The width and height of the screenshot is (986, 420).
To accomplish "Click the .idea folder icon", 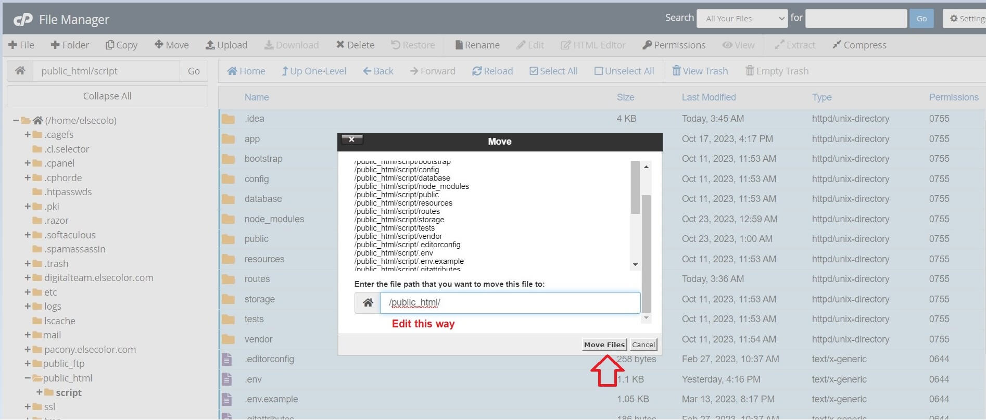I will pyautogui.click(x=228, y=119).
